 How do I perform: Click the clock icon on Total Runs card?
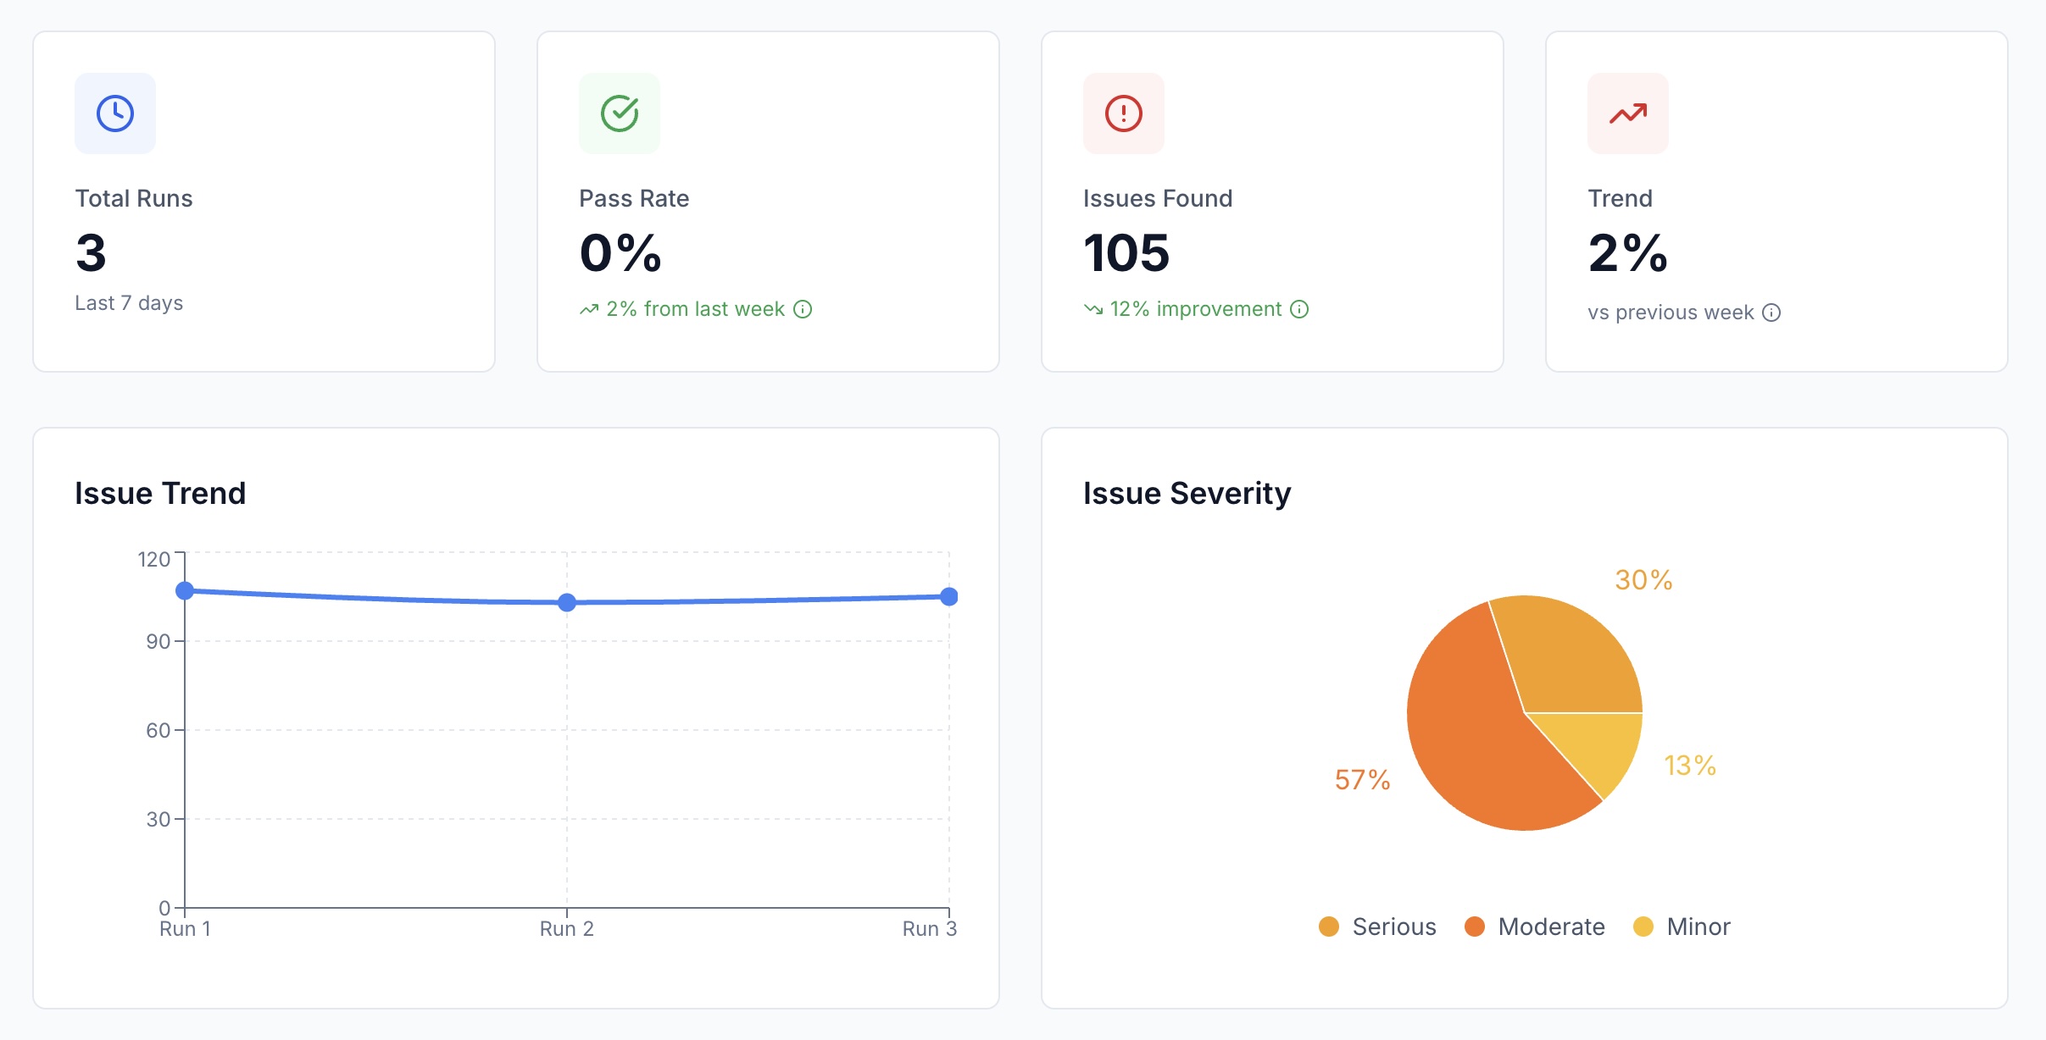click(115, 113)
